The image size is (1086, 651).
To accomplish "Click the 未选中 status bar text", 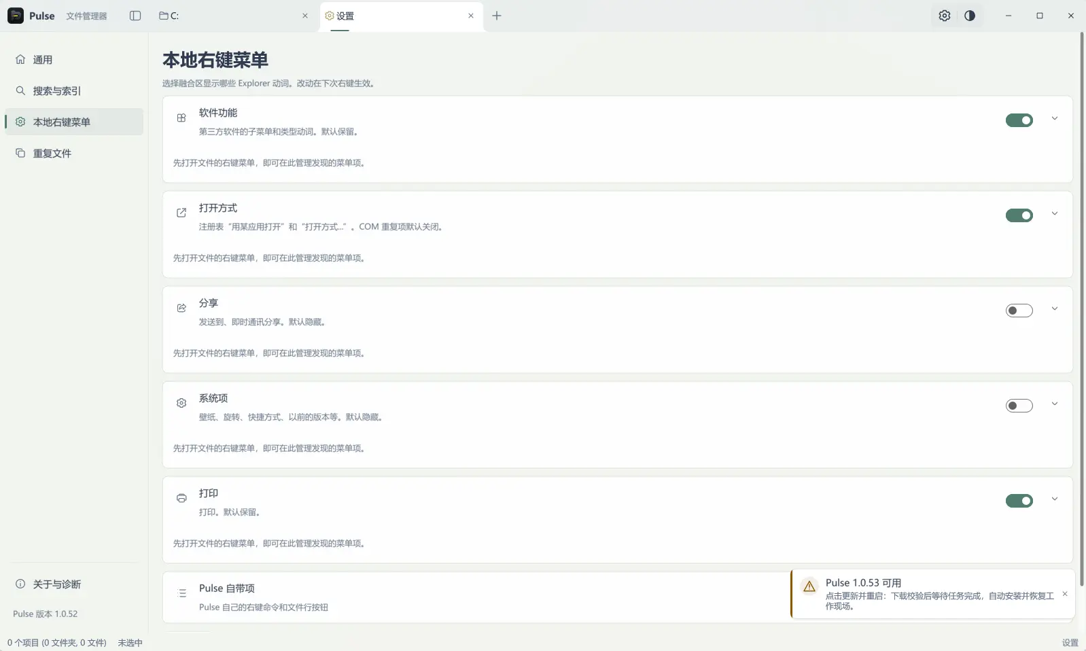I will 130,643.
